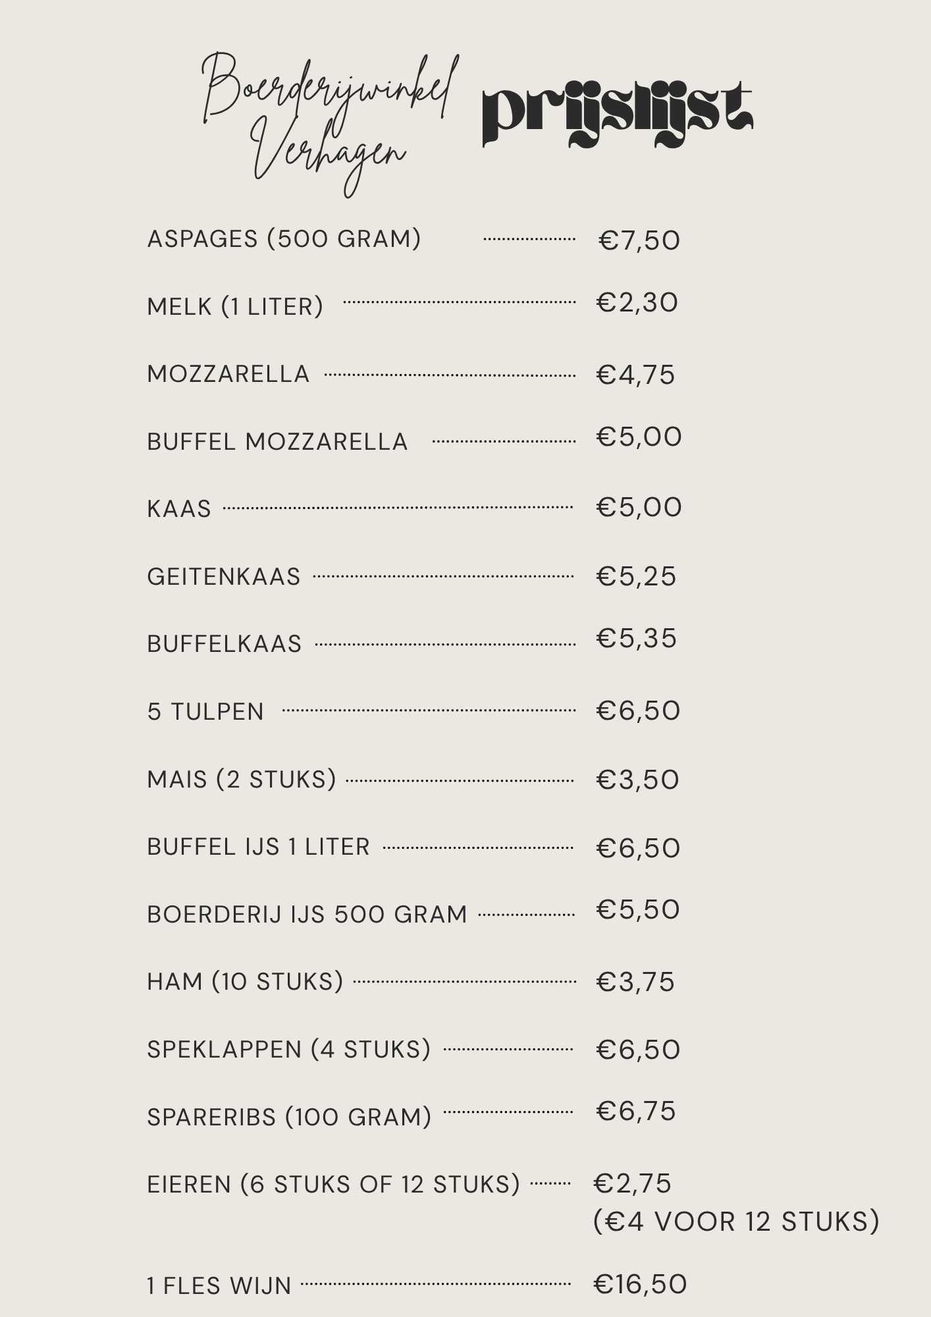Select the Melk (1 liter) entry
Image resolution: width=931 pixels, height=1317 pixels.
(x=235, y=306)
